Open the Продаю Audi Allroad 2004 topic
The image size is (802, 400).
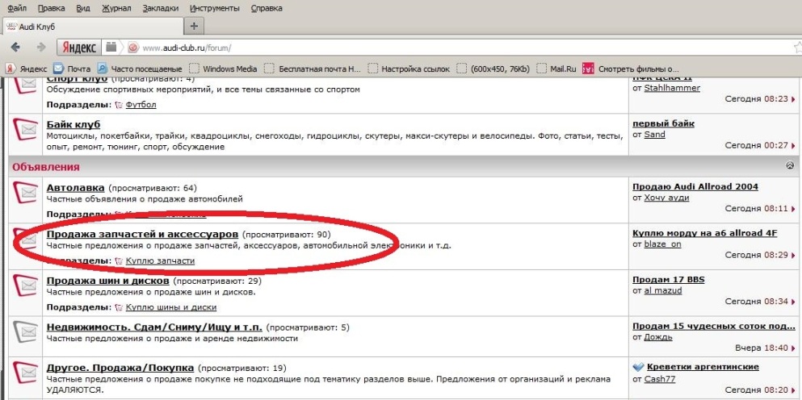pos(695,187)
